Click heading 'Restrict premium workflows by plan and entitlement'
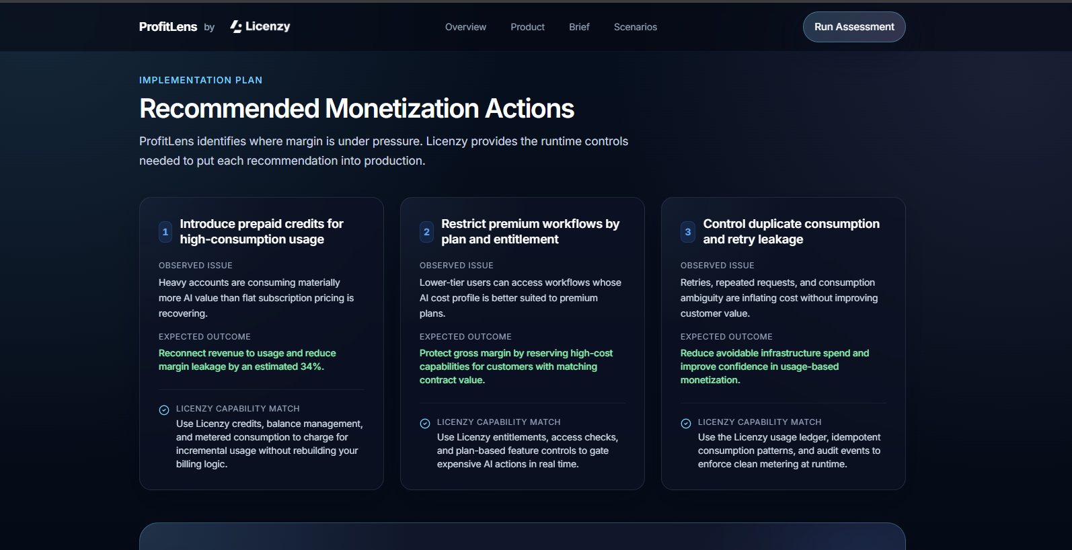Image resolution: width=1072 pixels, height=550 pixels. tap(530, 231)
